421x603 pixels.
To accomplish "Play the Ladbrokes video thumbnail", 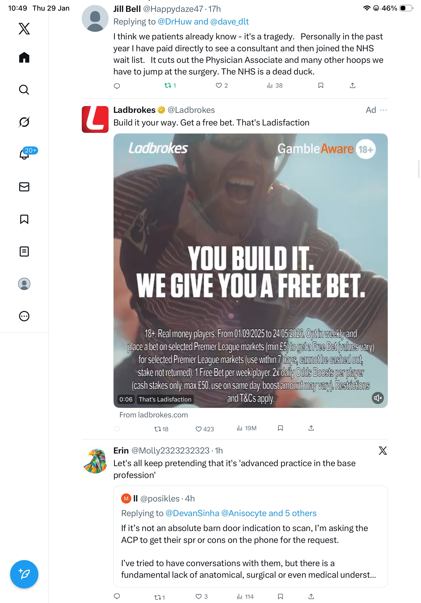I will [250, 270].
